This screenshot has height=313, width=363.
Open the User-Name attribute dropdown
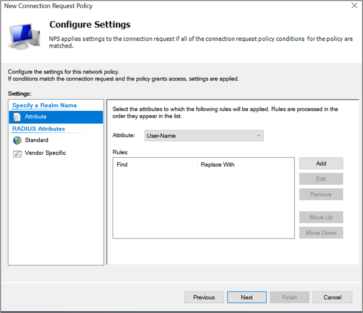click(204, 135)
